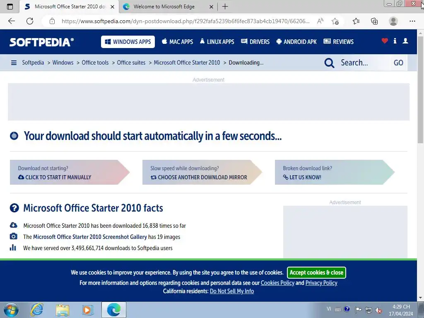Go to Windows breadcrumb link
Image resolution: width=424 pixels, height=318 pixels.
tap(63, 63)
